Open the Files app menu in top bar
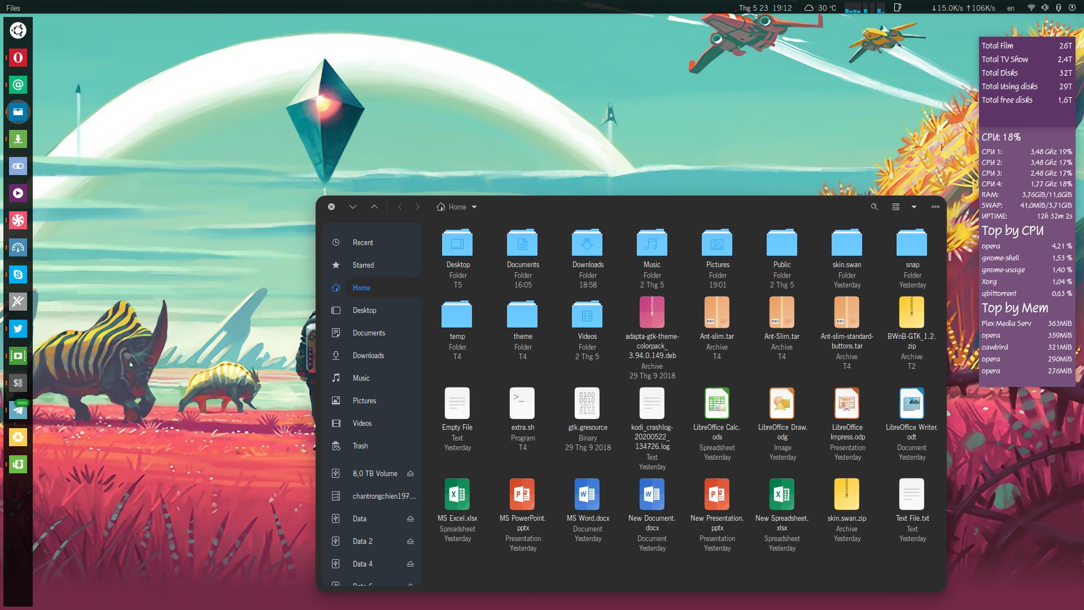 [x=13, y=8]
